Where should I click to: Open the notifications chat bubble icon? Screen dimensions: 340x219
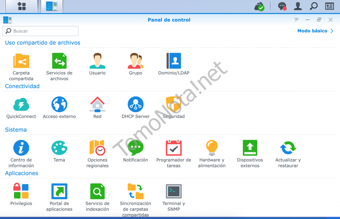click(282, 6)
